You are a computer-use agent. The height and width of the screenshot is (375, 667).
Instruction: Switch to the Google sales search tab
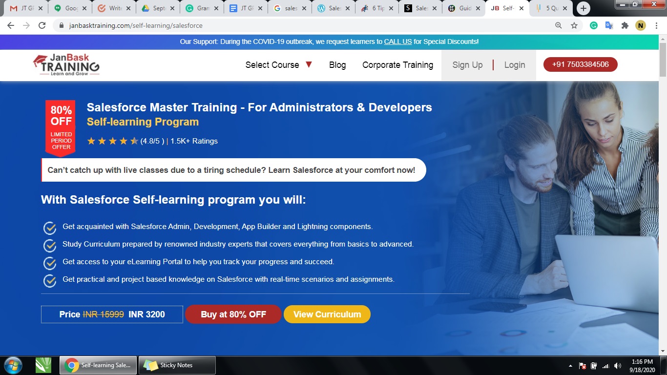pyautogui.click(x=290, y=8)
